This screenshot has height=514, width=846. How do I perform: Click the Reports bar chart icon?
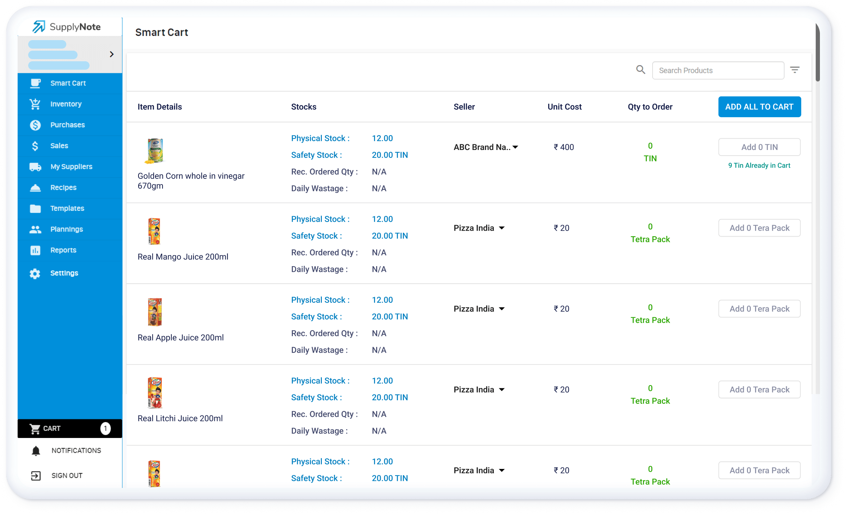(36, 250)
